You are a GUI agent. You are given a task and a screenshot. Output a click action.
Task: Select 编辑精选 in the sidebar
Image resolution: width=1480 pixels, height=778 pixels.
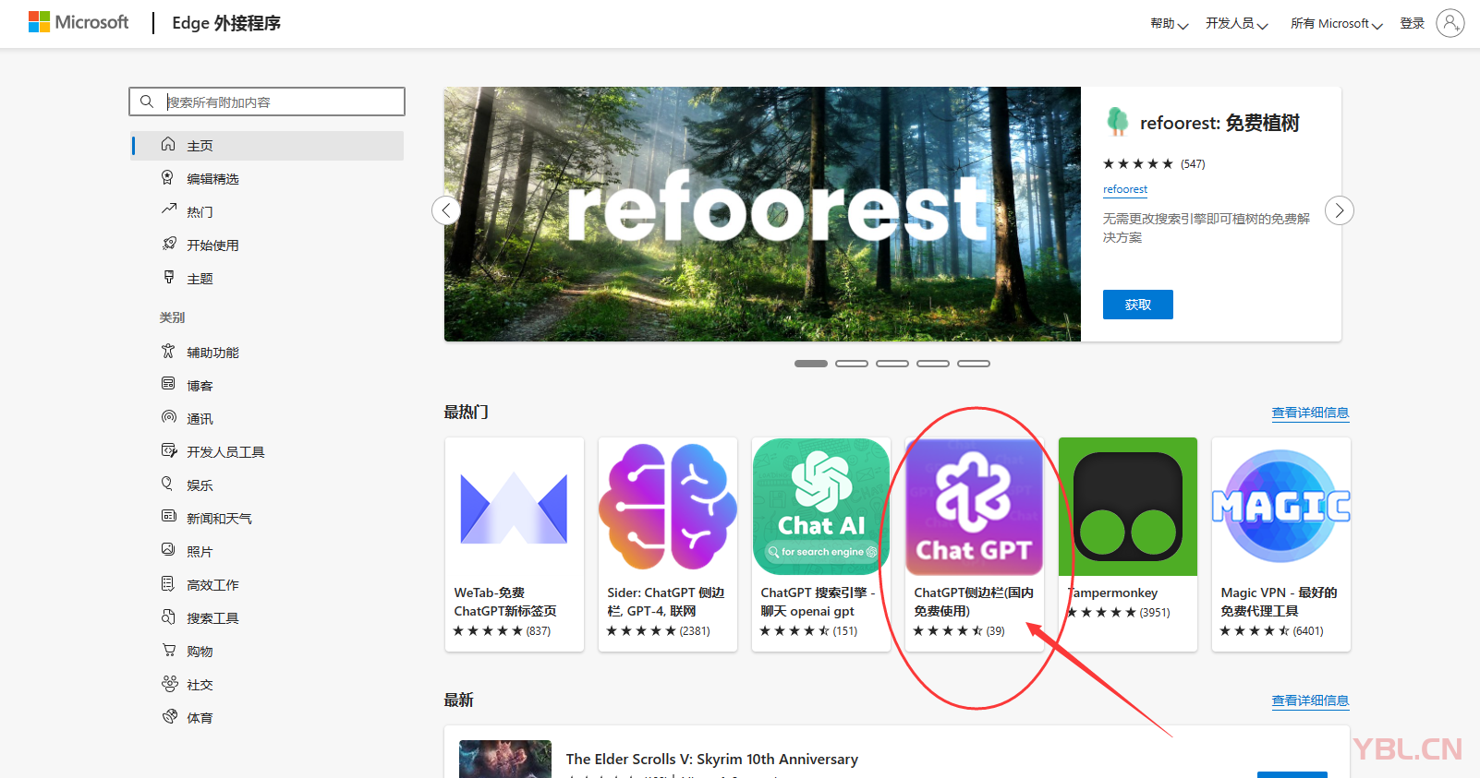[212, 179]
